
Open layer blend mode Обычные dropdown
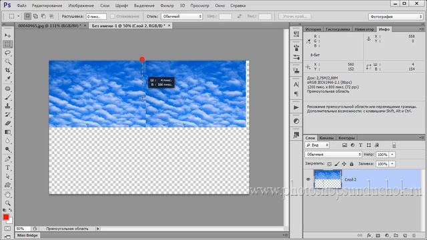click(333, 154)
